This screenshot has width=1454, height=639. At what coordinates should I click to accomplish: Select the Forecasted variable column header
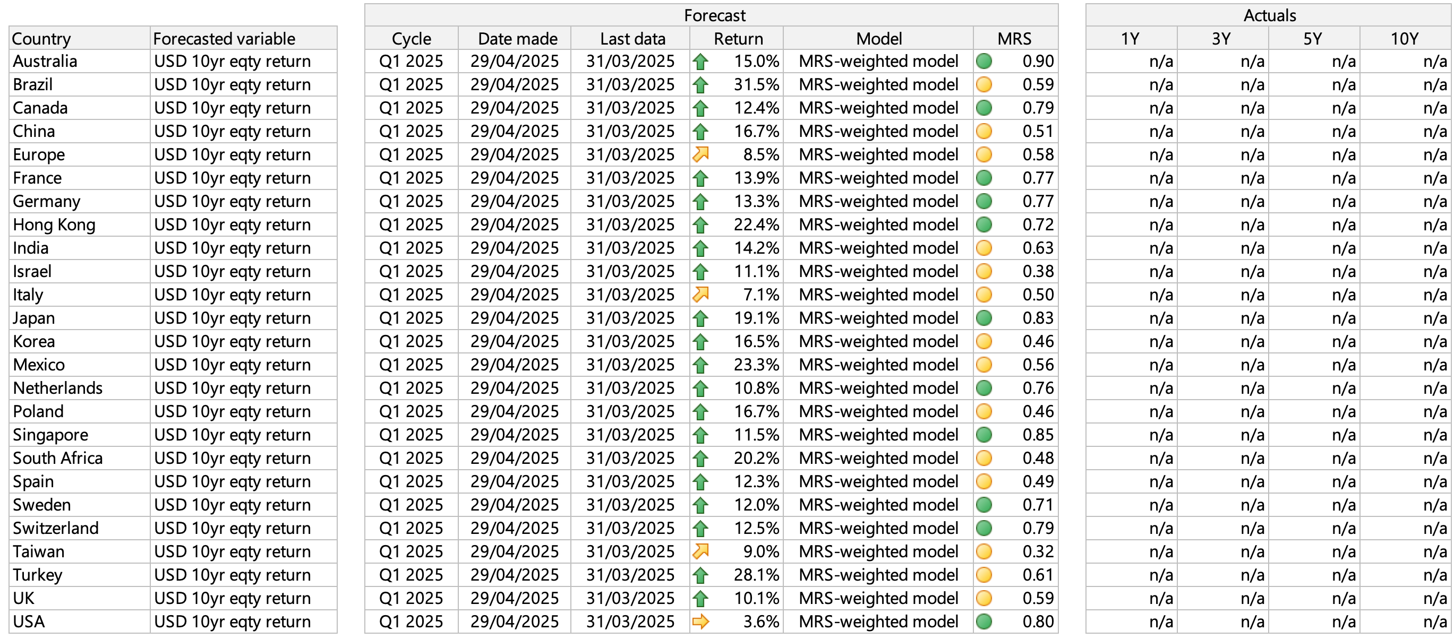pos(243,38)
